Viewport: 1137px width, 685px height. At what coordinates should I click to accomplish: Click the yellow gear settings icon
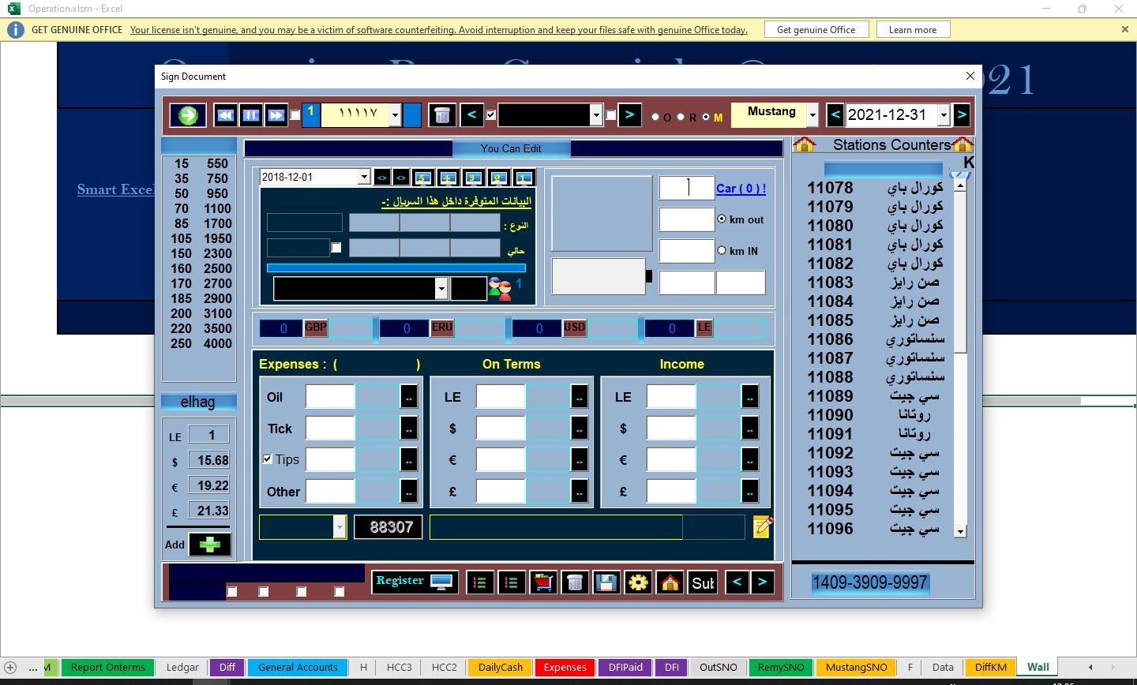click(x=638, y=582)
